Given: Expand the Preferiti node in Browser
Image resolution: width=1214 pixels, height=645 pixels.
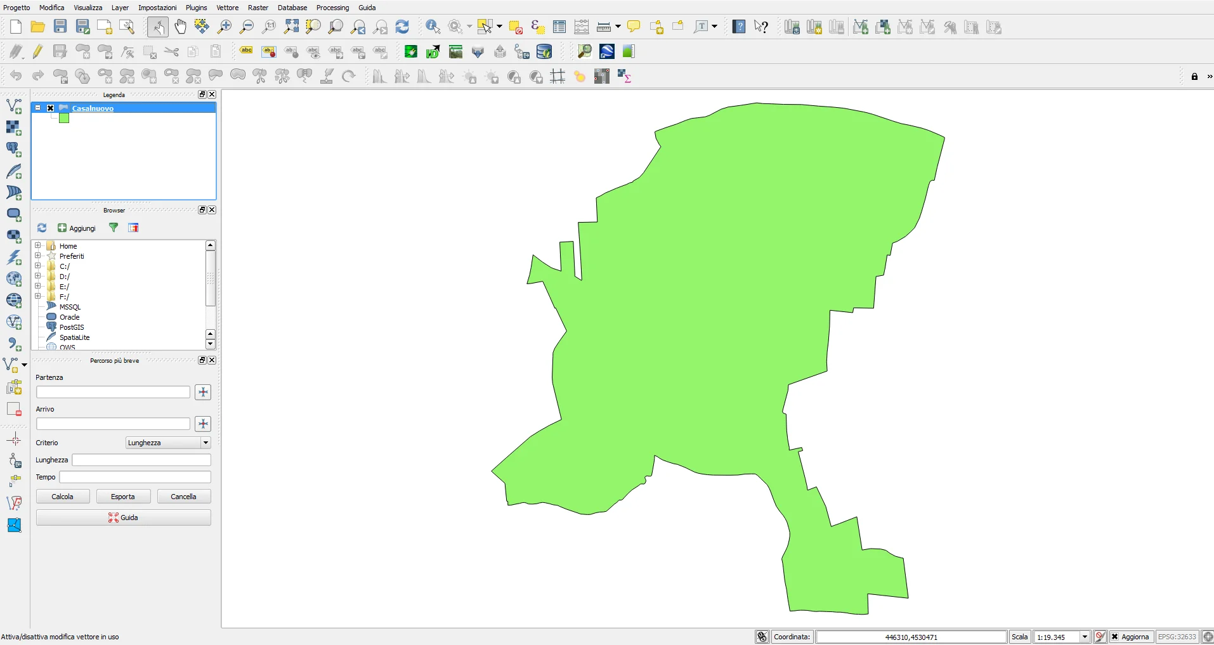Looking at the screenshot, I should click(37, 256).
